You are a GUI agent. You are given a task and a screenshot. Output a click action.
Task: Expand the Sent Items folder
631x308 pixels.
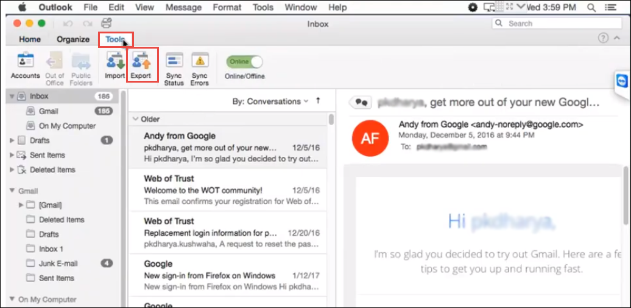pos(12,155)
